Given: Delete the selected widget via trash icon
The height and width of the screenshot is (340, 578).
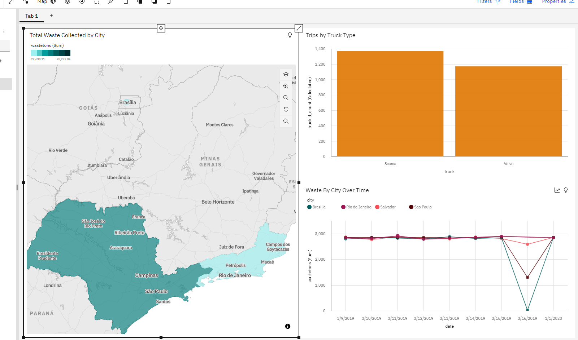Looking at the screenshot, I should coord(168,2).
